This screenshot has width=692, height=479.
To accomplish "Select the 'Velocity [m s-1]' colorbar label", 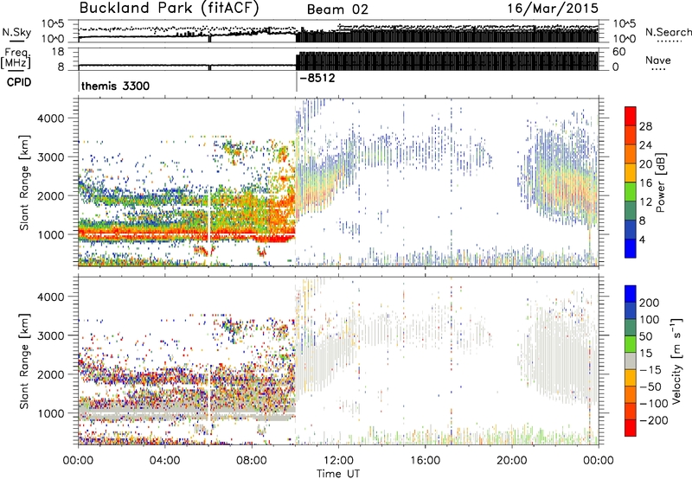I will pos(676,361).
